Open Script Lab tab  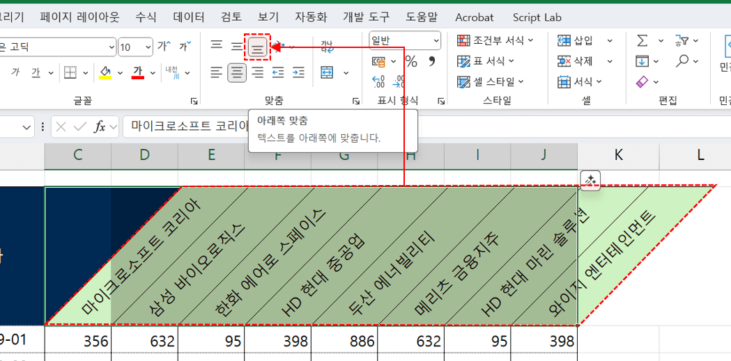coord(537,17)
